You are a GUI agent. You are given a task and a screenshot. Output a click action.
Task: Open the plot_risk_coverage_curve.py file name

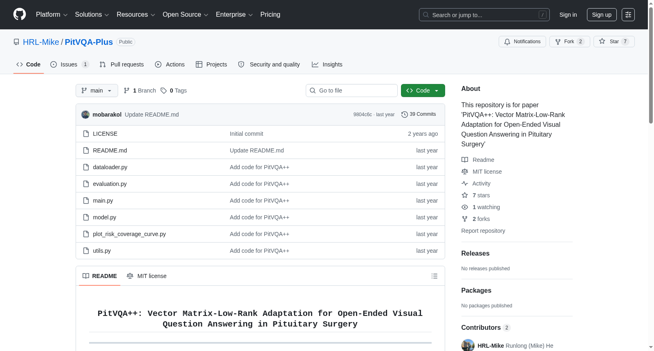point(129,234)
